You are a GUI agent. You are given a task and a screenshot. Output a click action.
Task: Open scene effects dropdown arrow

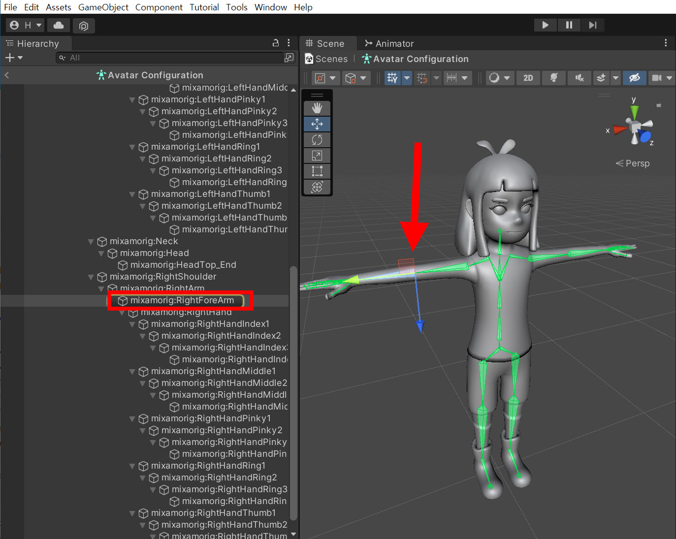pyautogui.click(x=615, y=78)
